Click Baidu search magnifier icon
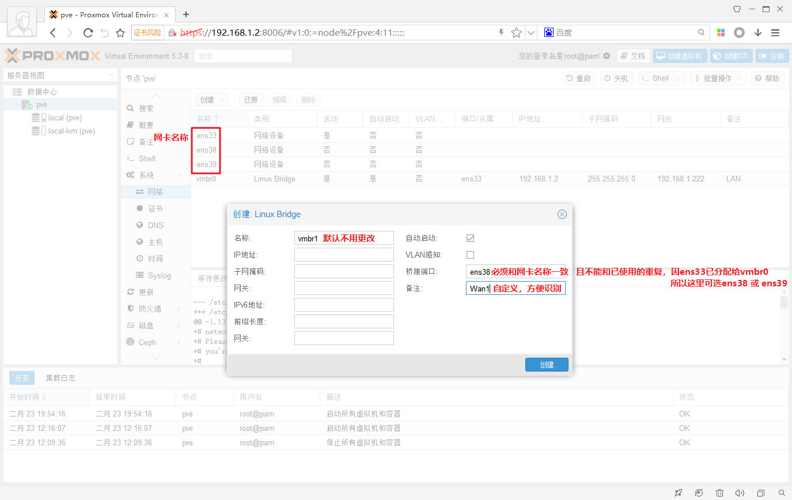 coord(701,33)
